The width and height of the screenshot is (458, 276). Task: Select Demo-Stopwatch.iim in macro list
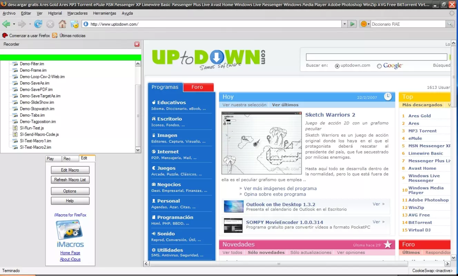tap(37, 109)
